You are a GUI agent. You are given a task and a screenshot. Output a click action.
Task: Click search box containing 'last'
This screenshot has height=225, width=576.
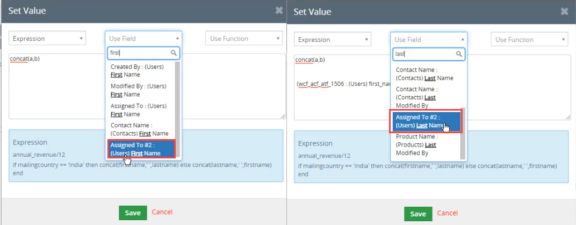[x=429, y=54]
